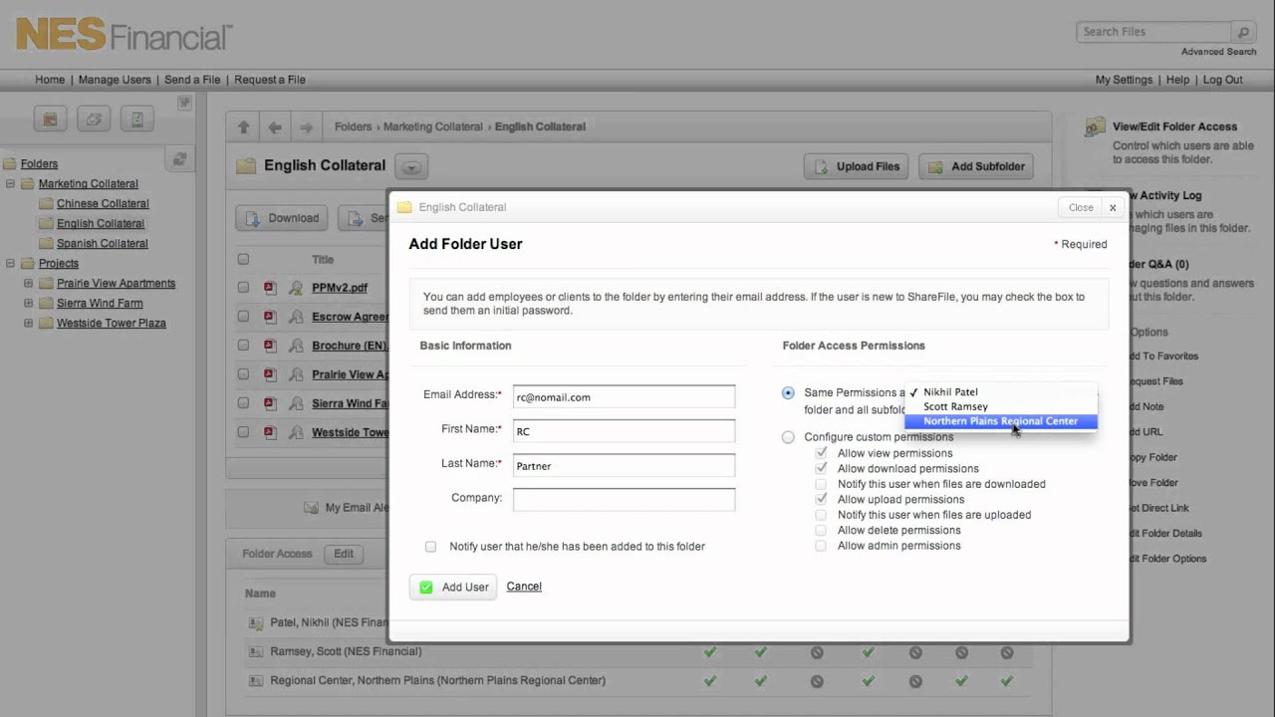Open the Home menu item
1275x717 pixels.
tap(50, 80)
